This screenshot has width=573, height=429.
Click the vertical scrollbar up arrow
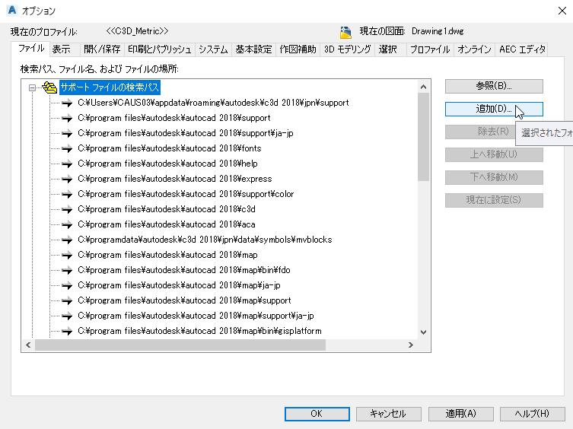424,87
